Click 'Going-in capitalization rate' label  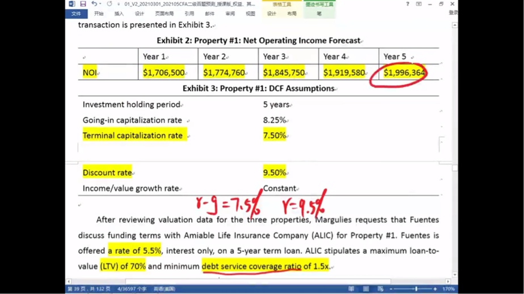[132, 120]
